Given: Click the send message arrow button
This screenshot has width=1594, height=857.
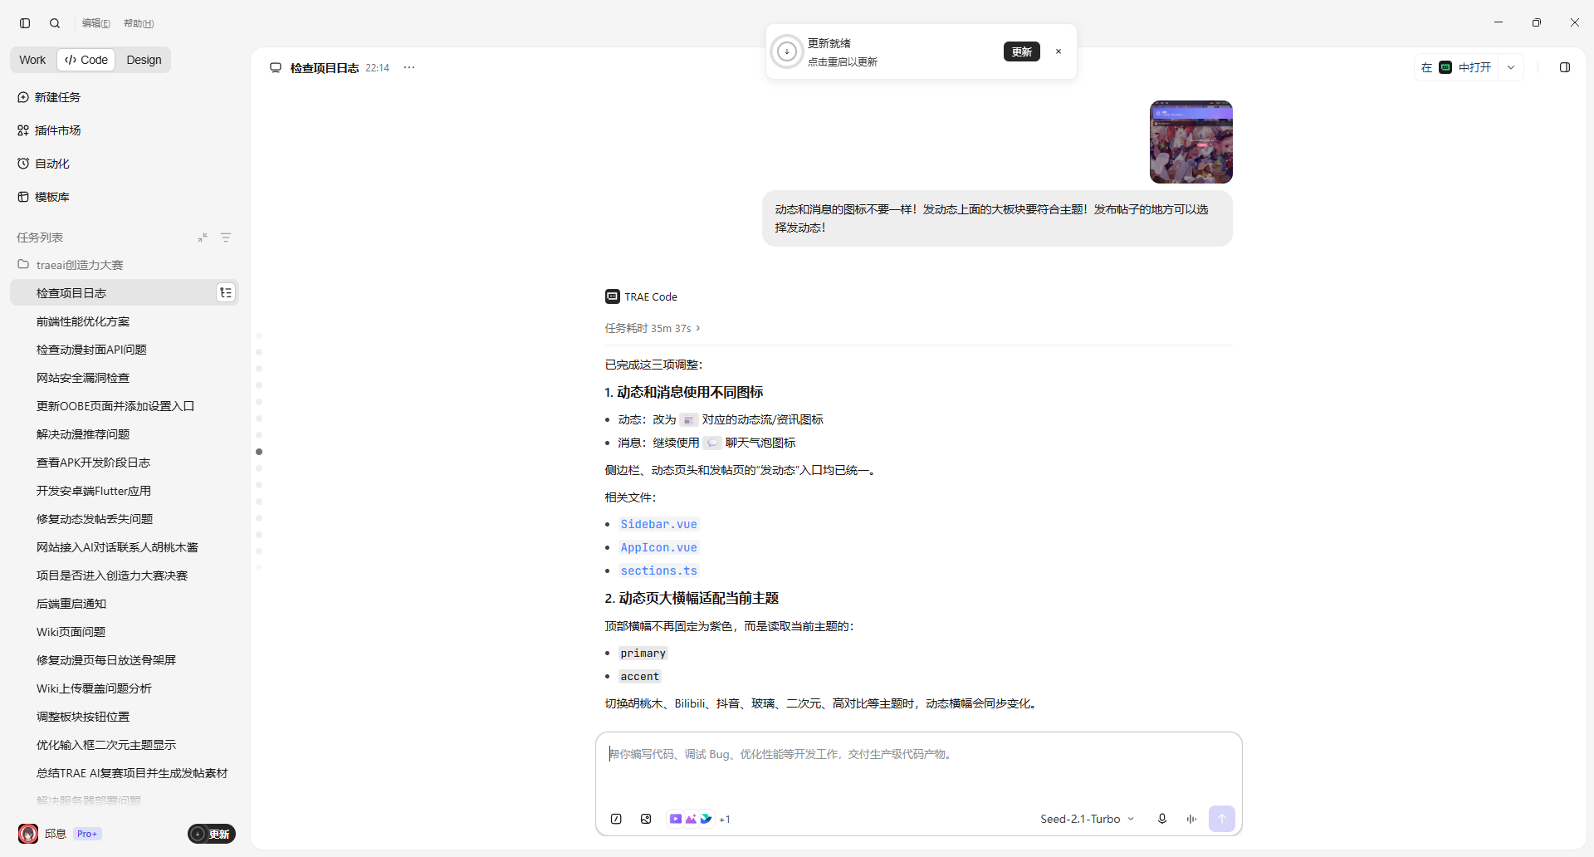Looking at the screenshot, I should pos(1221,819).
